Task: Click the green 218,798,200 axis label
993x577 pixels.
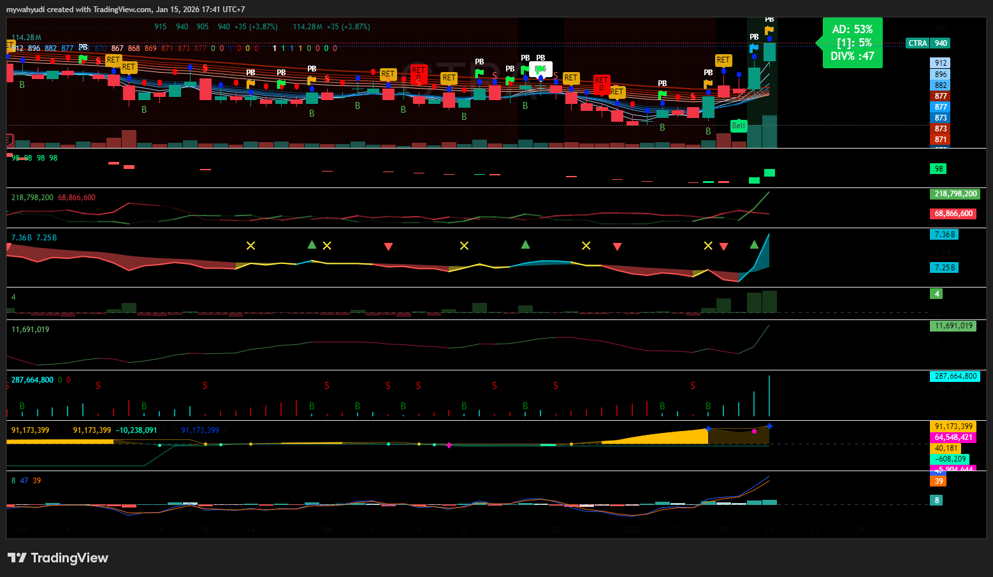Action: point(955,194)
